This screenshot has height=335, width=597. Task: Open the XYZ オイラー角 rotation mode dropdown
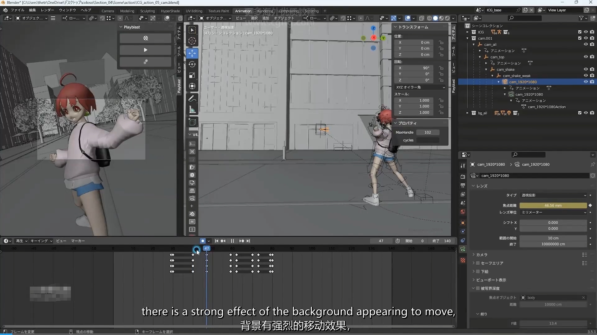pos(420,87)
